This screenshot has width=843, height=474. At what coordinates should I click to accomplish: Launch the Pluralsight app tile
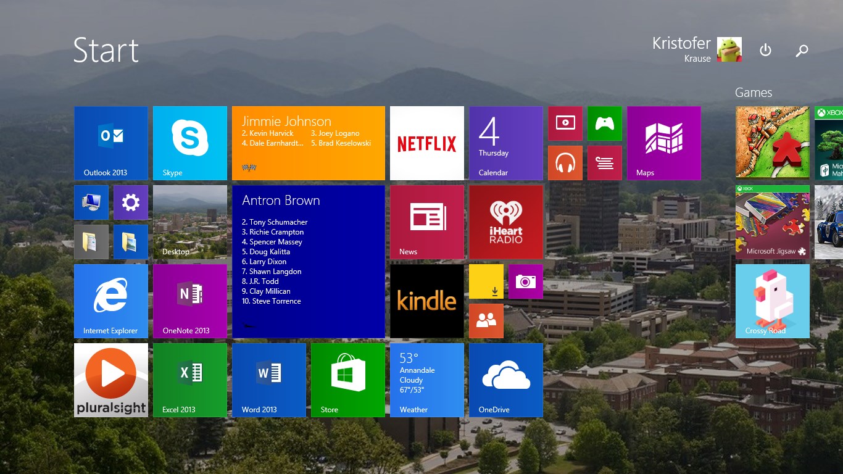click(111, 380)
